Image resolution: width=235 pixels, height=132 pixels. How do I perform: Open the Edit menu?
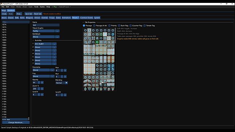pos(7,7)
